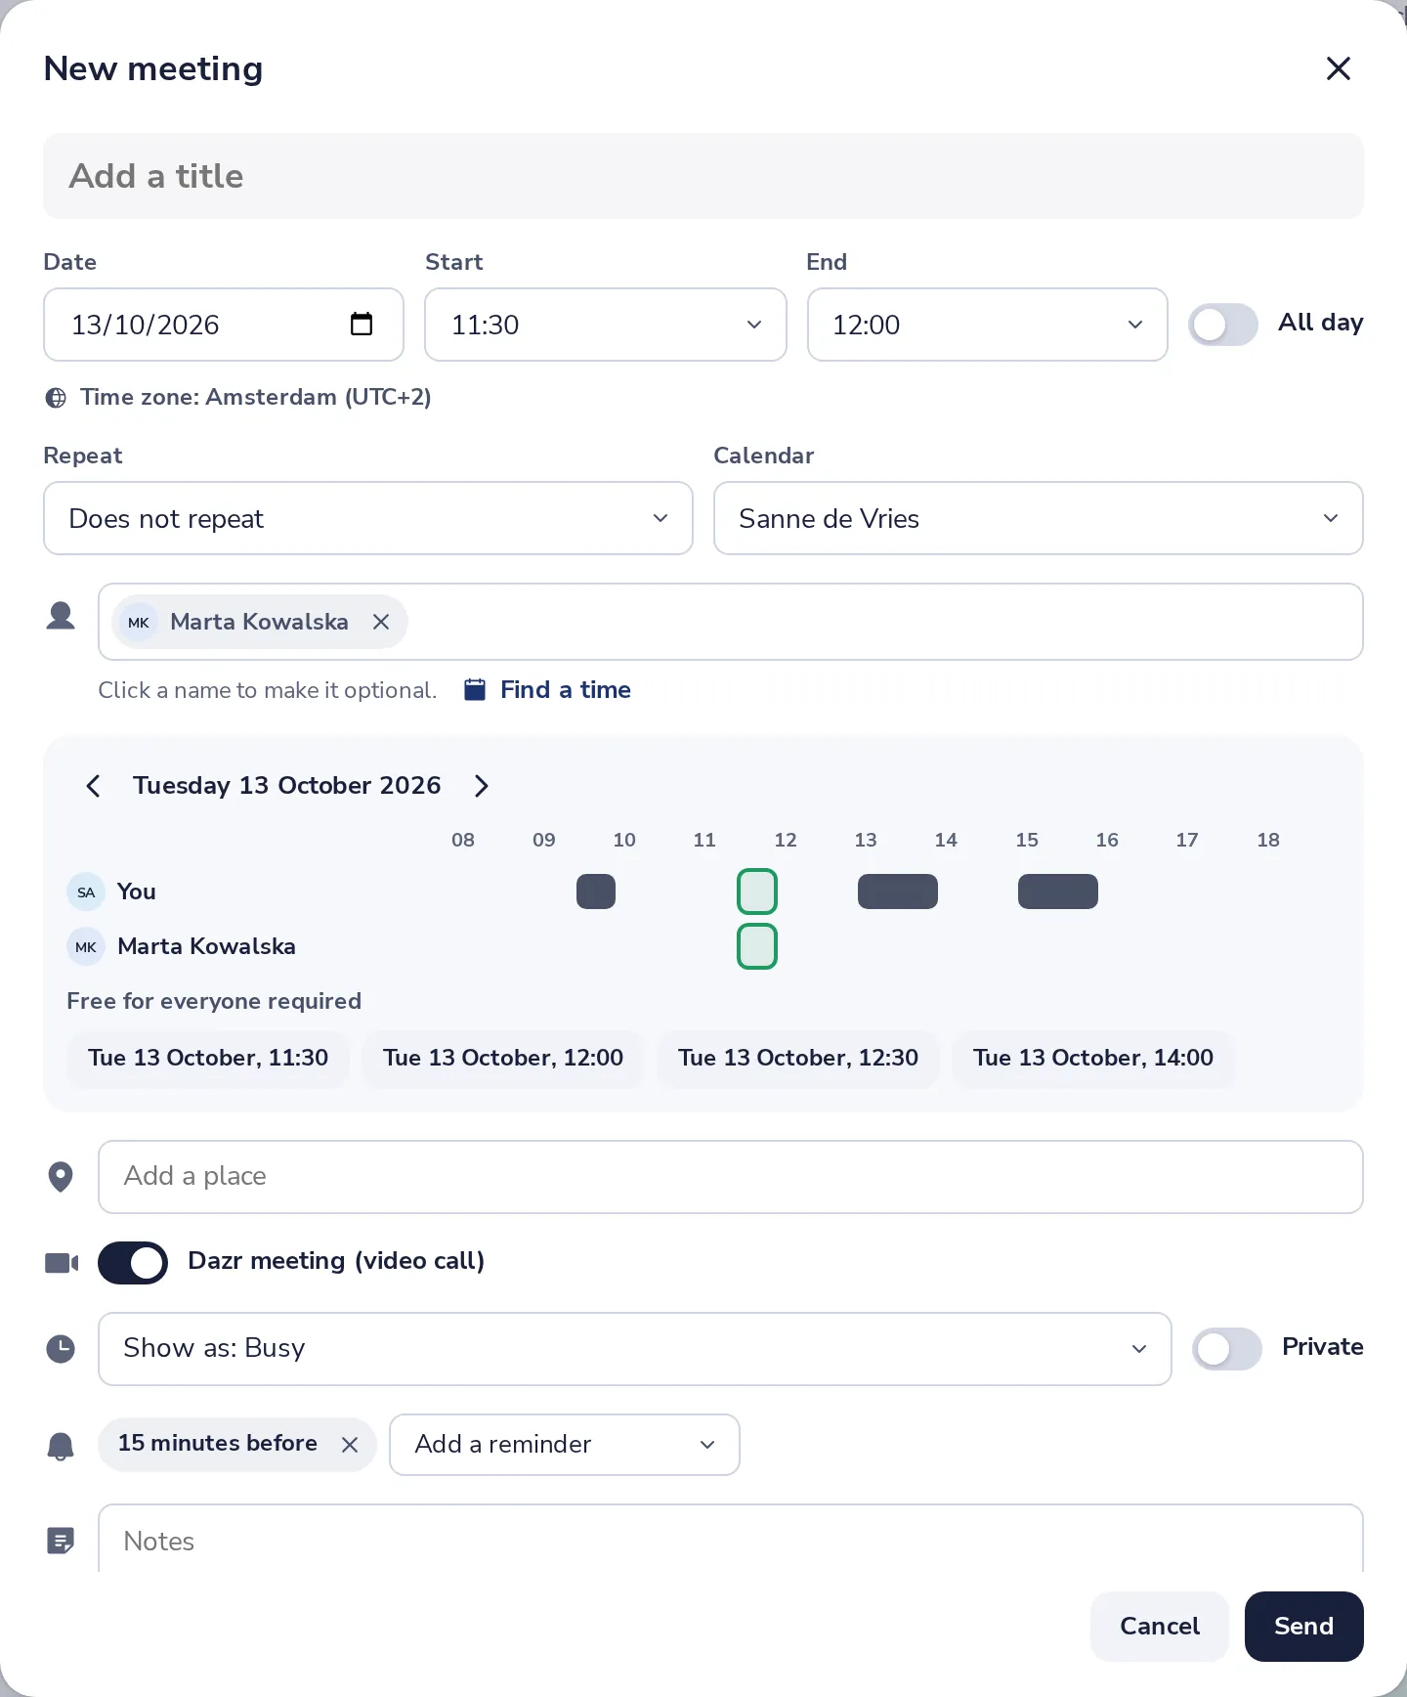Choose the Tue 13 October, 14:00 slot
This screenshot has height=1697, width=1407.
pos(1093,1059)
